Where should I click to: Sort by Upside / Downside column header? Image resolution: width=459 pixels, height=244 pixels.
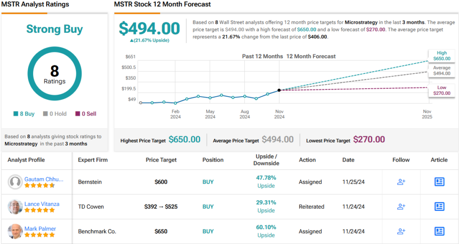pyautogui.click(x=266, y=160)
